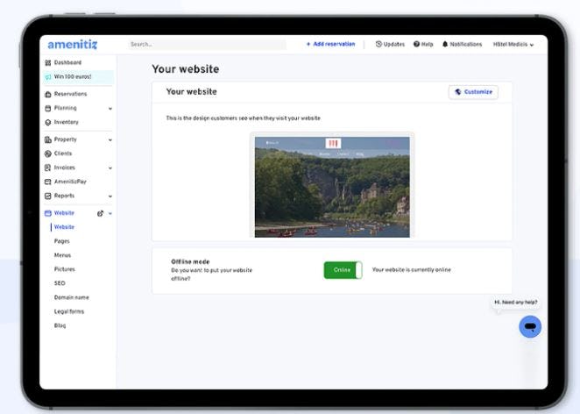Go to the Menus submenu item

(62, 255)
